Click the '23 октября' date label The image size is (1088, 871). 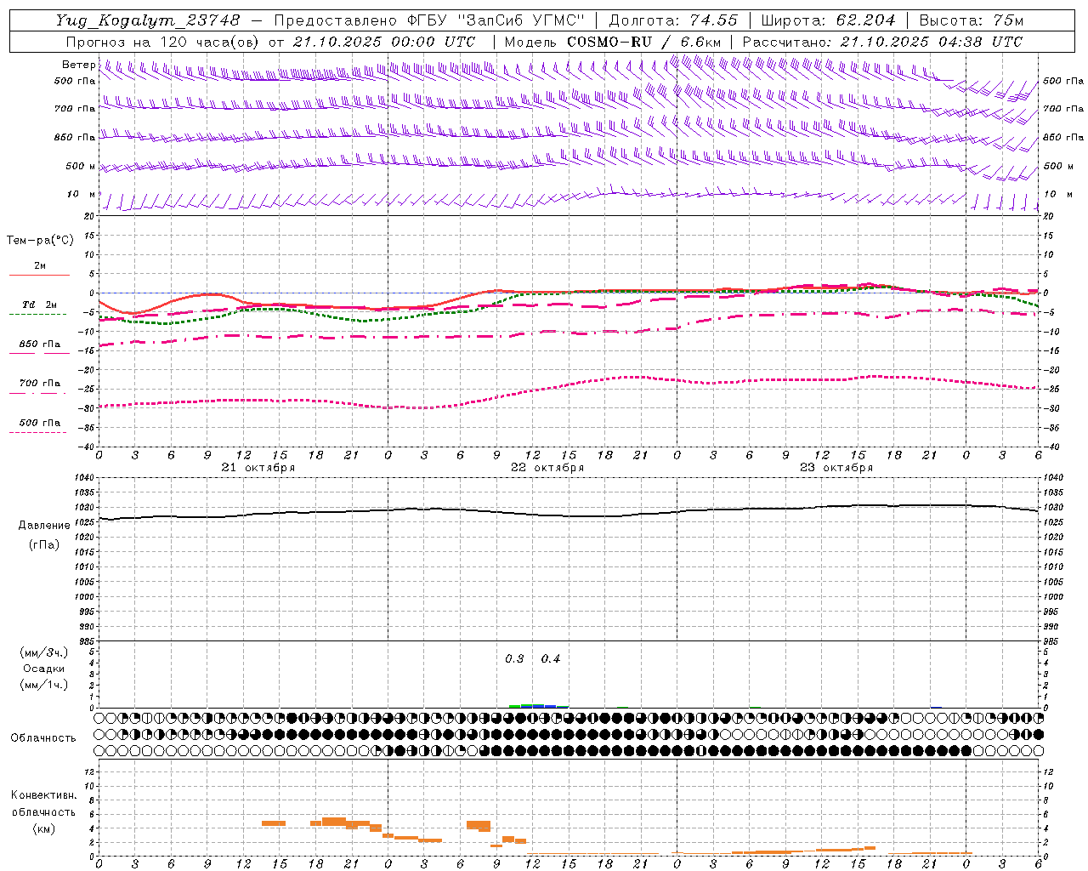(x=836, y=468)
